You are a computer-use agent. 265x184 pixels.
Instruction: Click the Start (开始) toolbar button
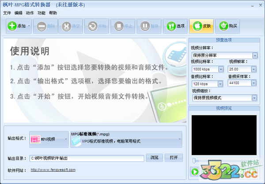[x=96, y=26]
